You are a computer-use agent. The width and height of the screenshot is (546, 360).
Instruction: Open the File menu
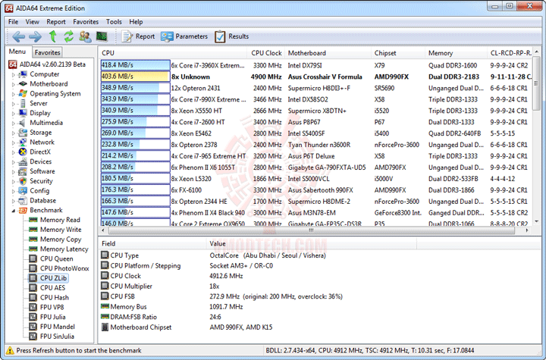(x=13, y=21)
